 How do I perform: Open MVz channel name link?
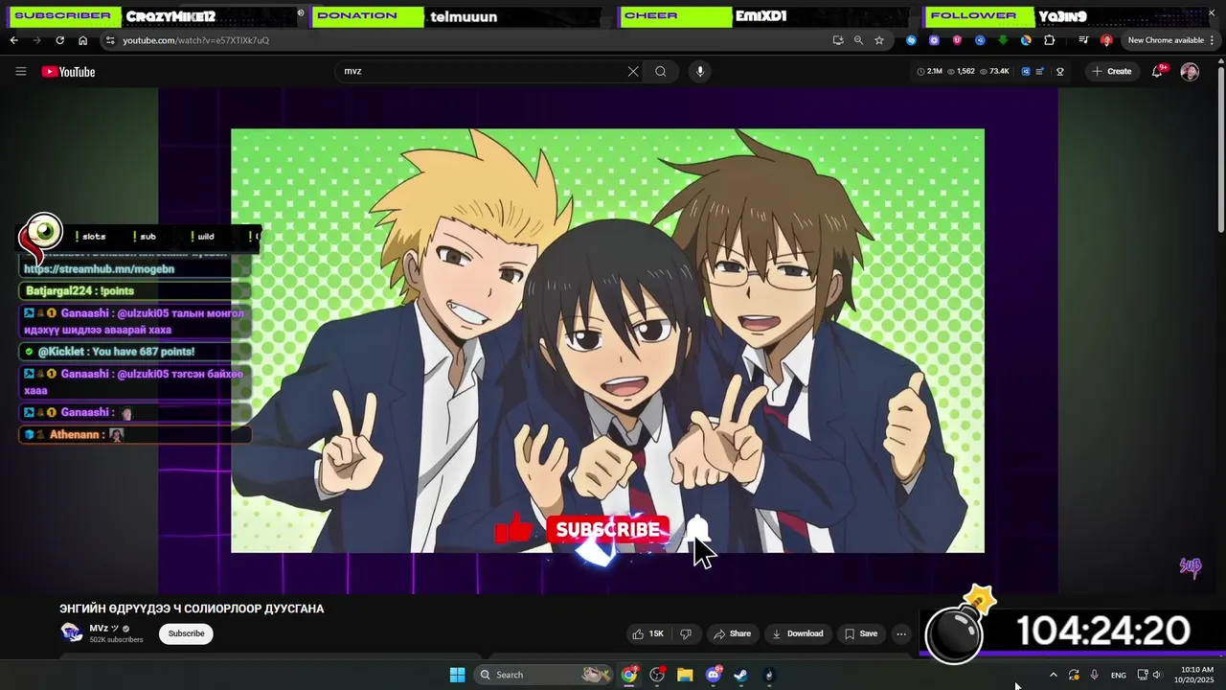pos(103,629)
